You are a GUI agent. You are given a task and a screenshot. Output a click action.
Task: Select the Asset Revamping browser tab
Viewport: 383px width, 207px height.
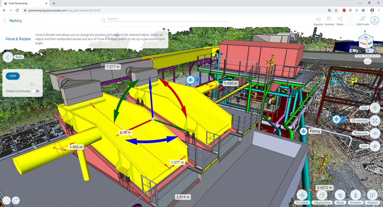click(x=26, y=3)
